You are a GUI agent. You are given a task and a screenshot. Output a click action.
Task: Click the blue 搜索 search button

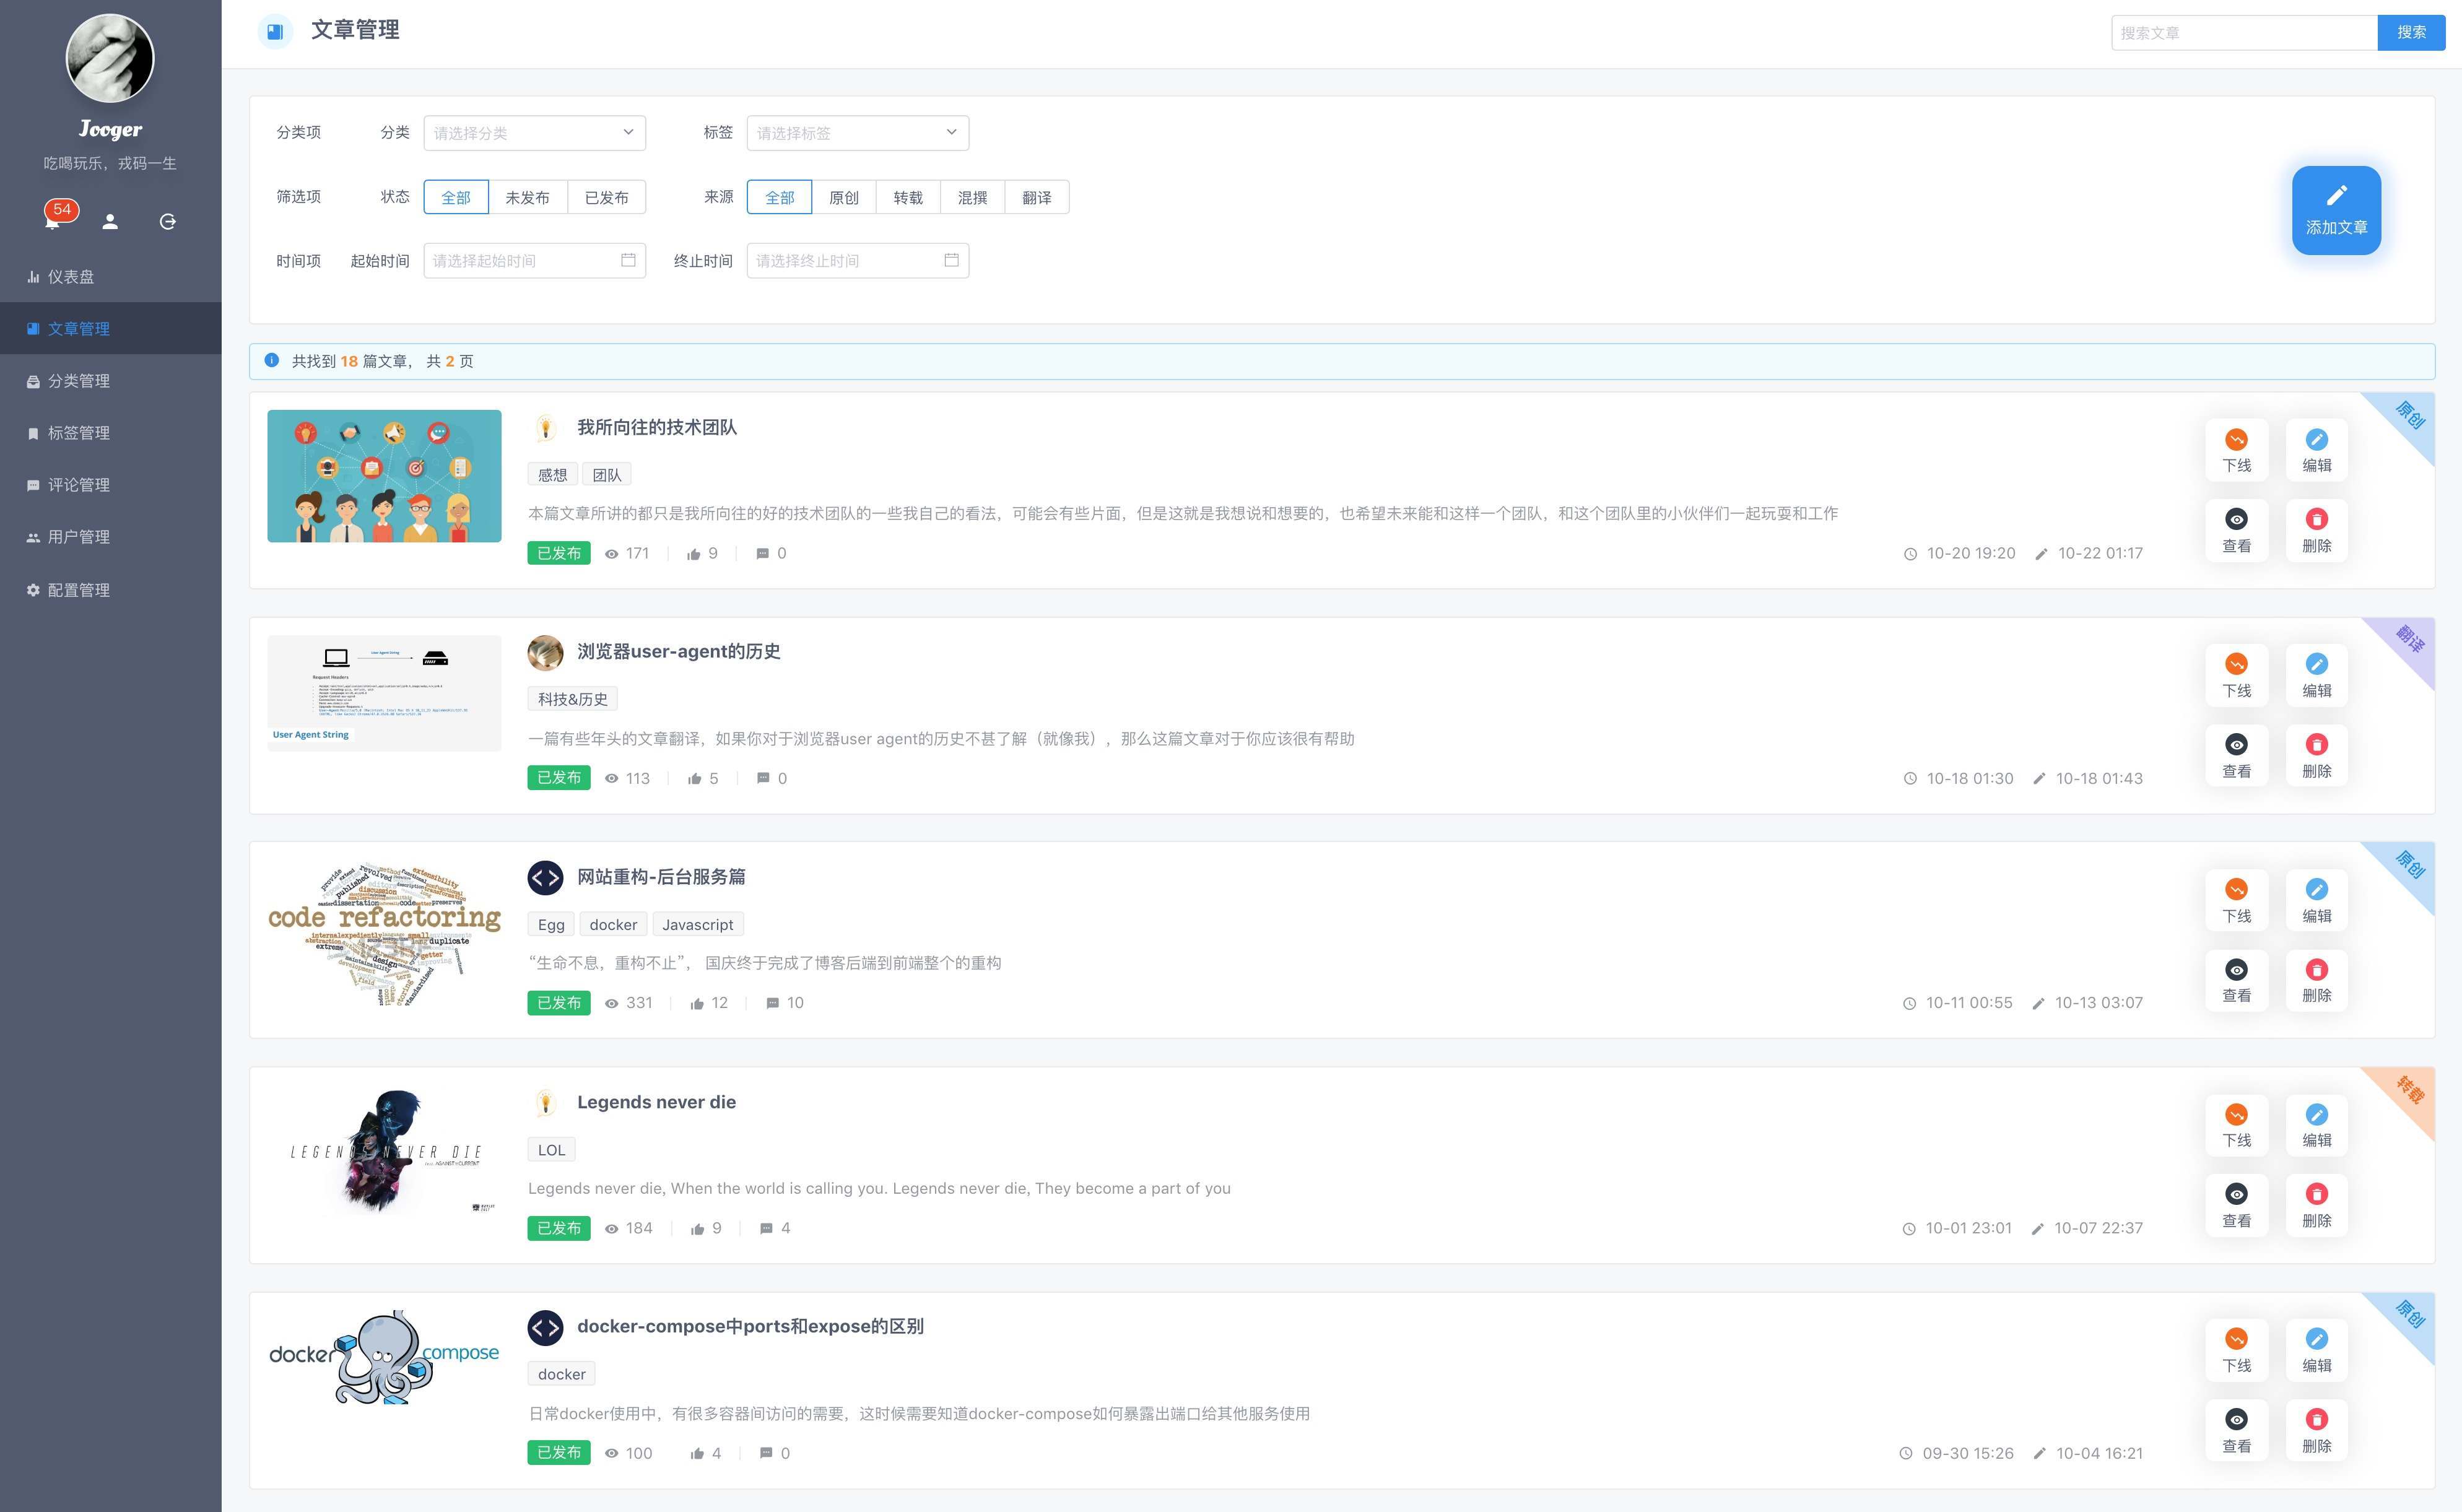point(2410,32)
